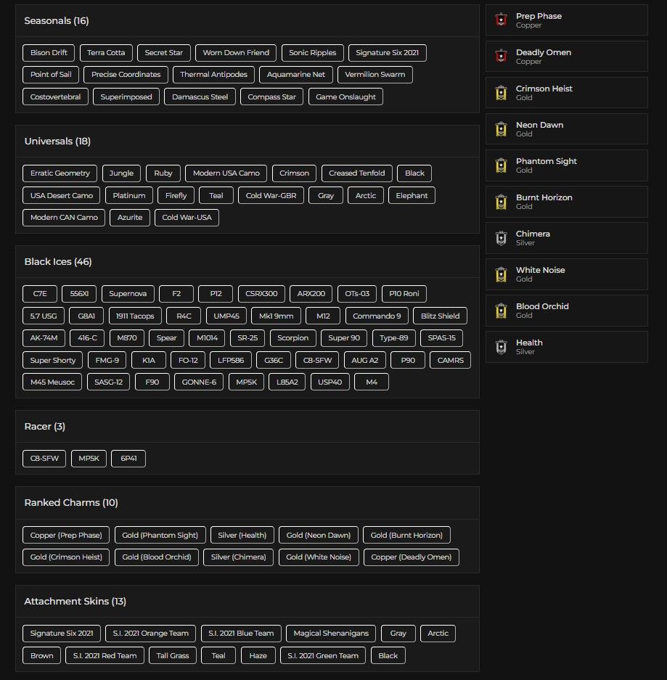Viewport: 667px width, 680px height.
Task: Click the Blitz Shield tag
Action: 440,316
